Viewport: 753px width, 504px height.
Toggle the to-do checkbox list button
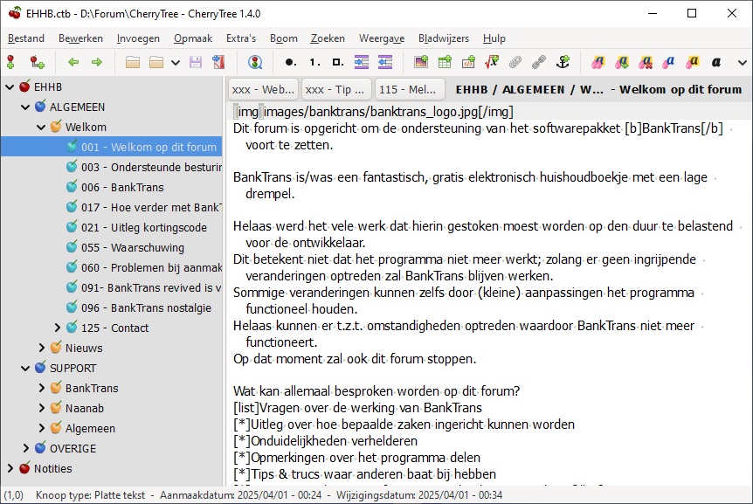coord(339,62)
